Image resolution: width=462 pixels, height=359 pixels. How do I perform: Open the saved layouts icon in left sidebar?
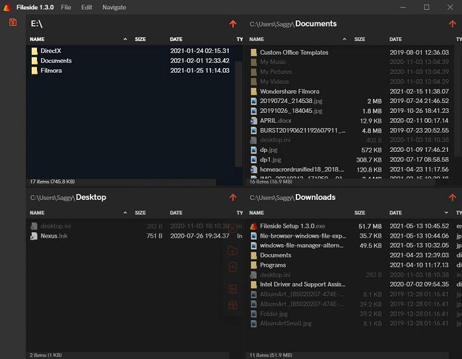click(13, 22)
